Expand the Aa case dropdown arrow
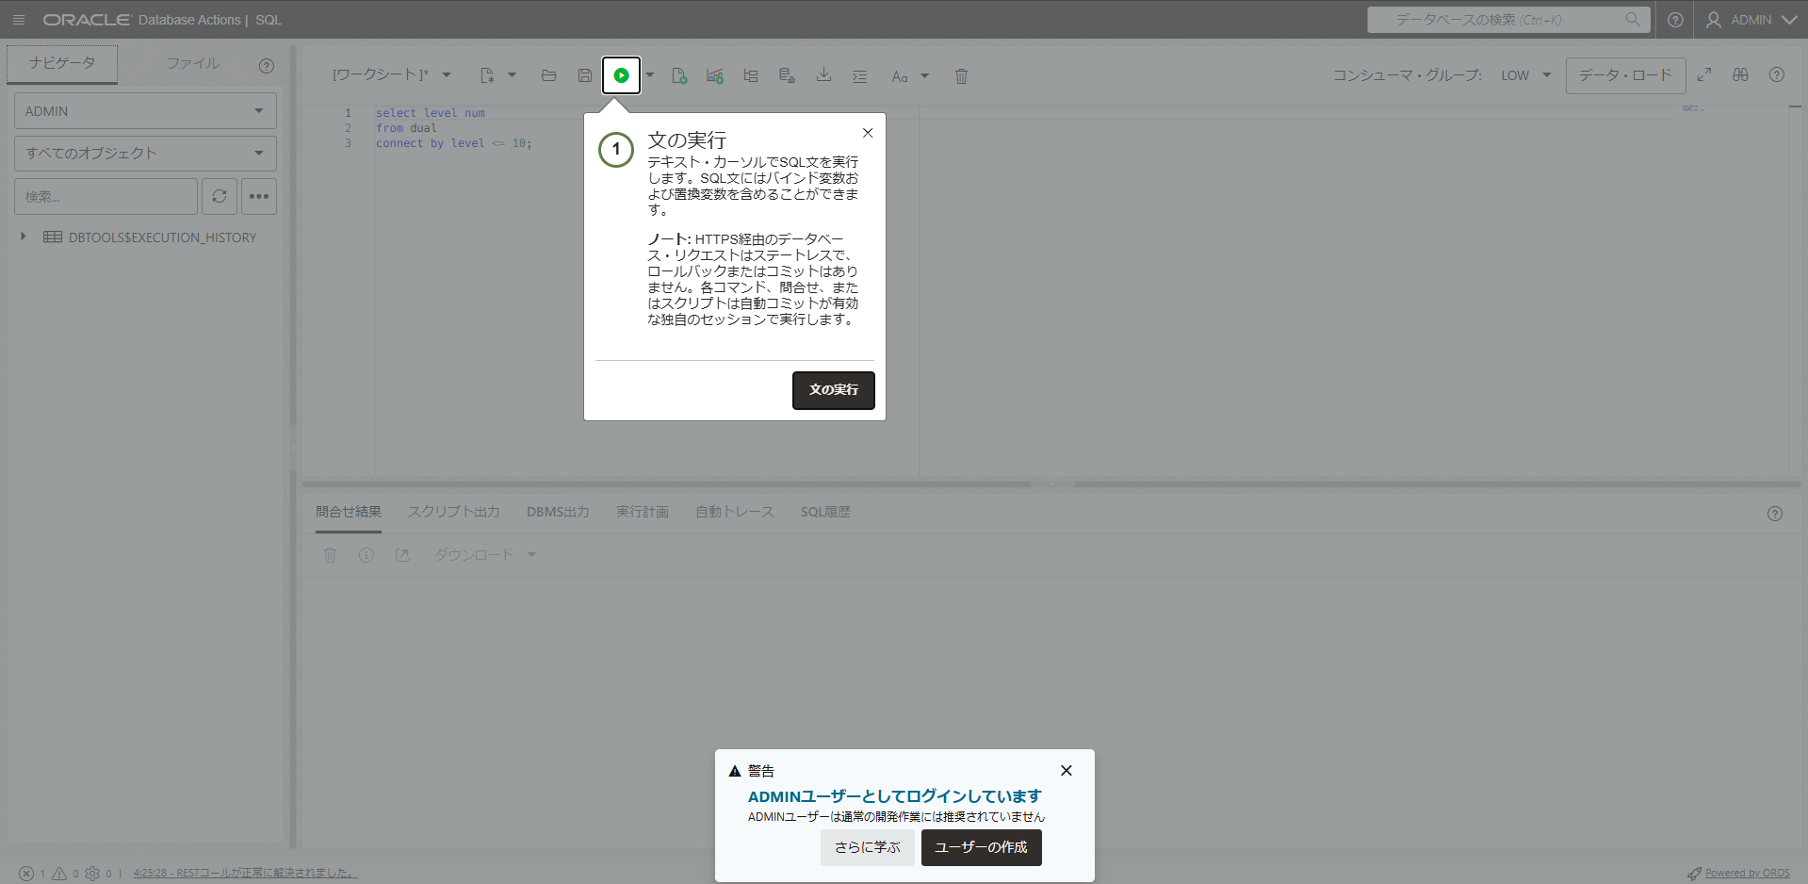Viewport: 1808px width, 884px height. pyautogui.click(x=924, y=76)
